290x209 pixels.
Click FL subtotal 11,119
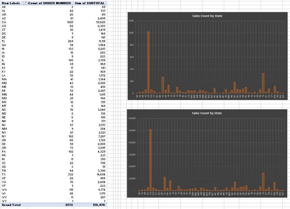point(102,41)
